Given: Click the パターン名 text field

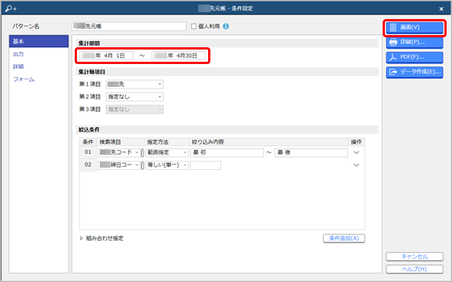Looking at the screenshot, I should (129, 26).
